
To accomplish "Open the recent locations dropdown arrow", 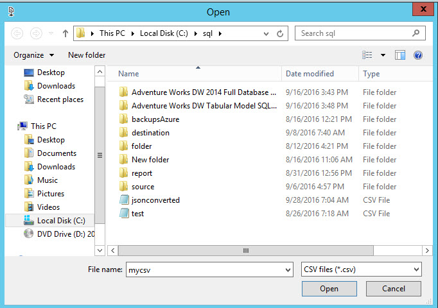I will click(51, 33).
